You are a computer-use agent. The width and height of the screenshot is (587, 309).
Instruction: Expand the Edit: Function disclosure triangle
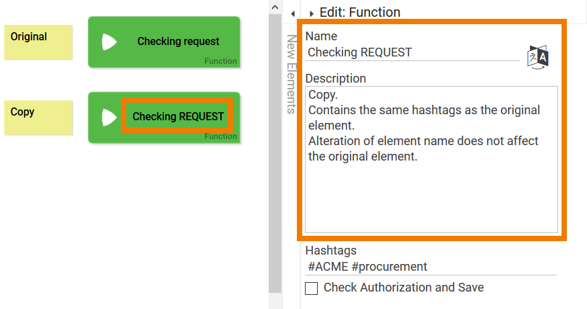tap(312, 13)
